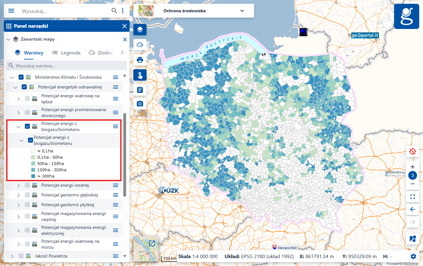Activate the map identify touch tool

coord(140,75)
